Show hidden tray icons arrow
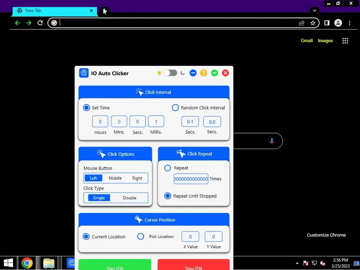This screenshot has width=360, height=270. point(297,263)
